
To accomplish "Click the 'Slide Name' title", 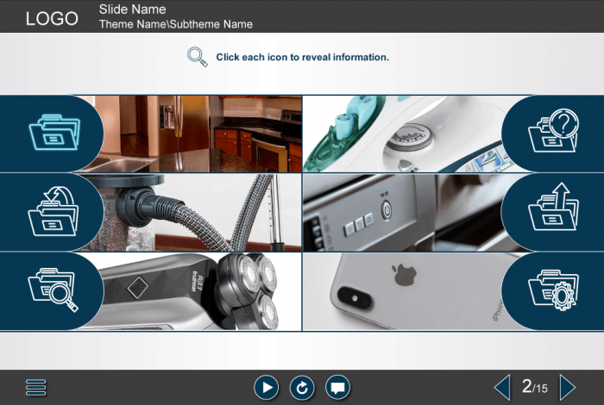I will pyautogui.click(x=132, y=9).
